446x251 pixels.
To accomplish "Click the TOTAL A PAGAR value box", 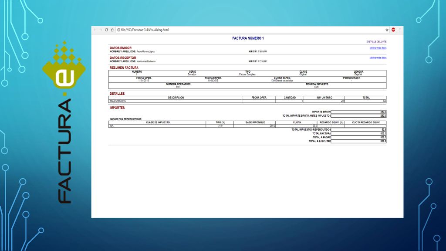I will click(x=359, y=137).
